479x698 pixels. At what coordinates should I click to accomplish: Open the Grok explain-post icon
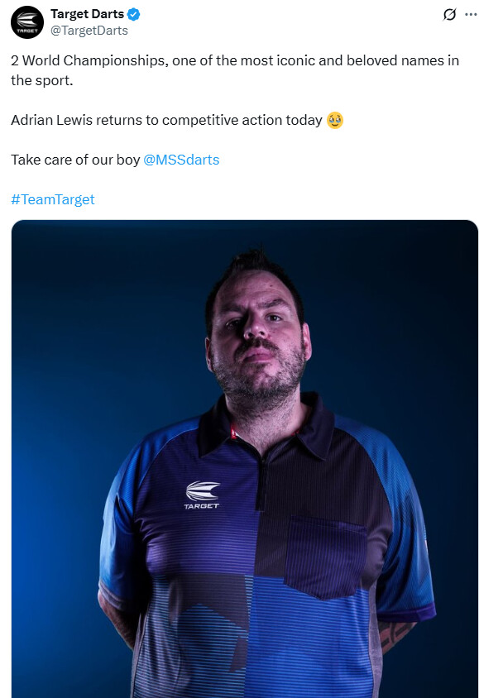tap(449, 15)
